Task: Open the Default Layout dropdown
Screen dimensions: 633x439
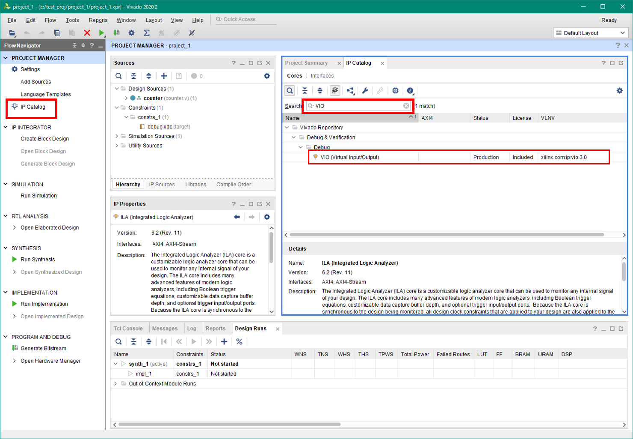Action: click(591, 33)
